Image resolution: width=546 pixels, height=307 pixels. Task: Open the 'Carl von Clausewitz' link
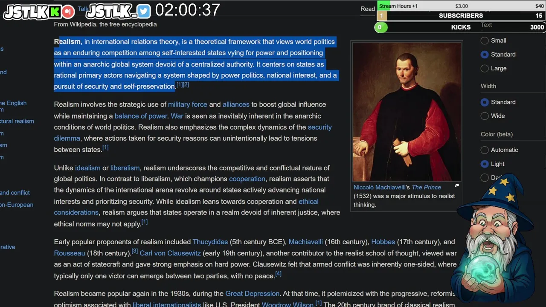pos(170,253)
